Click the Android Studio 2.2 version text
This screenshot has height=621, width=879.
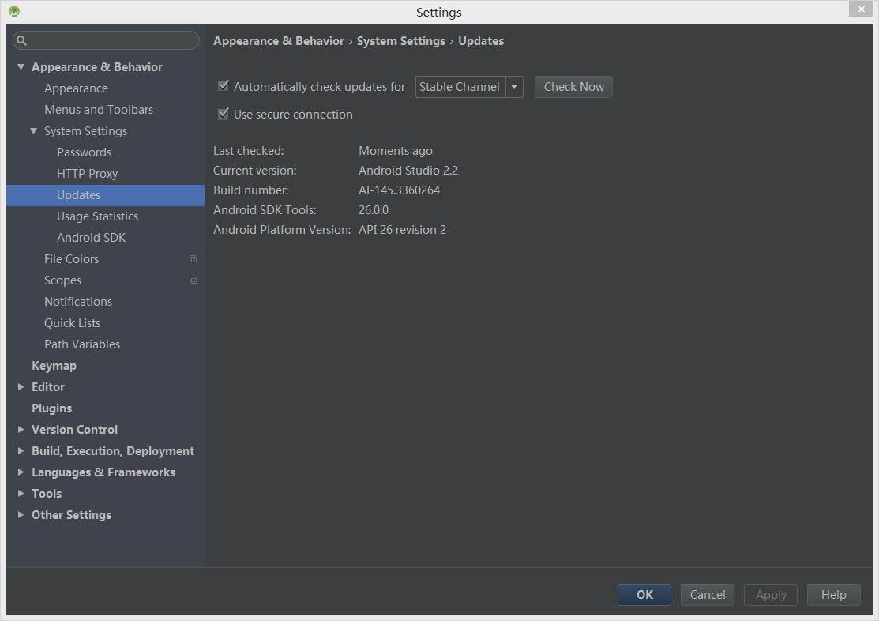click(x=408, y=171)
